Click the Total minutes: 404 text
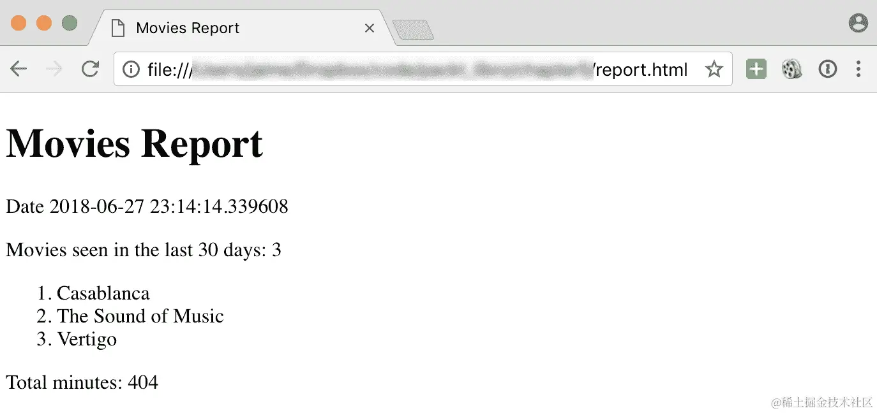 tap(82, 382)
